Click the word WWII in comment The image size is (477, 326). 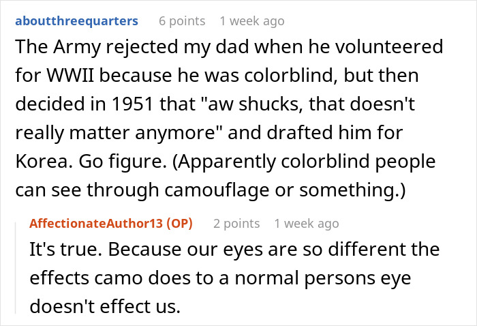(70, 75)
